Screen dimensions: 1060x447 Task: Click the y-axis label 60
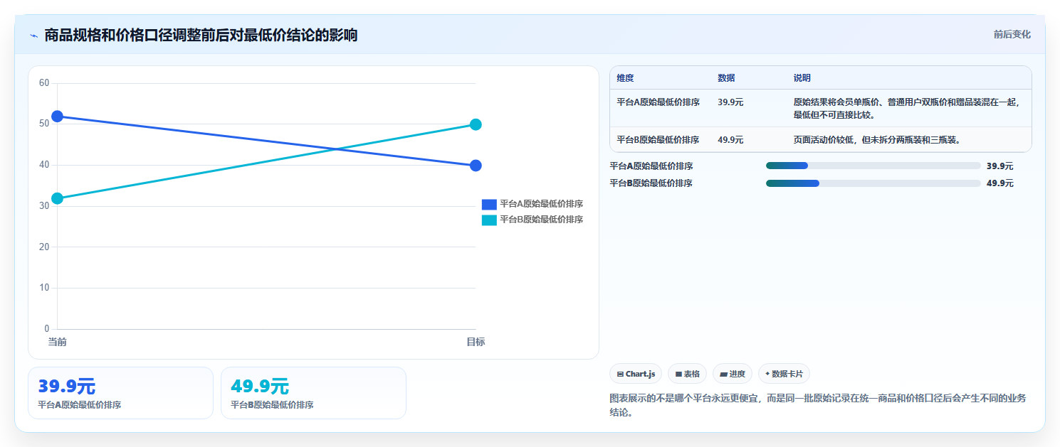[44, 83]
